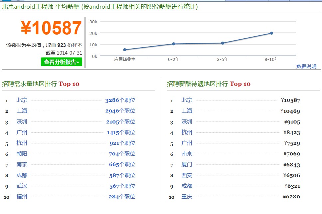The image size is (322, 214).
Task: Click the 2105个职位 count link
Action: click(120, 121)
